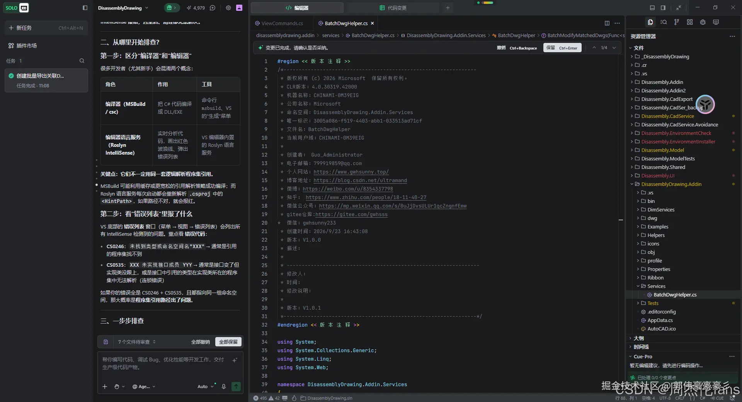Open the extensions grid icon panel

point(689,22)
